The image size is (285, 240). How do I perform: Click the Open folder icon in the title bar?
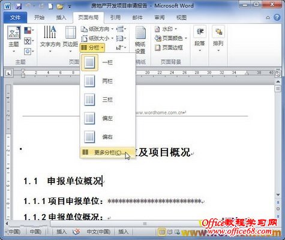pyautogui.click(x=60, y=6)
